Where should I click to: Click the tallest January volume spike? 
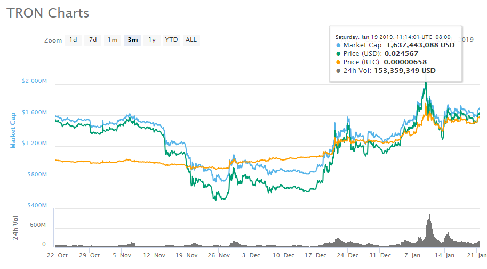point(429,230)
